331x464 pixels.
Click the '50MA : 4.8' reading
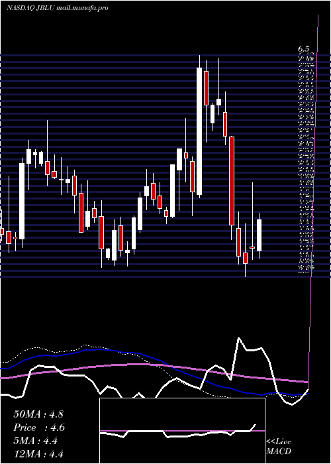point(38,414)
